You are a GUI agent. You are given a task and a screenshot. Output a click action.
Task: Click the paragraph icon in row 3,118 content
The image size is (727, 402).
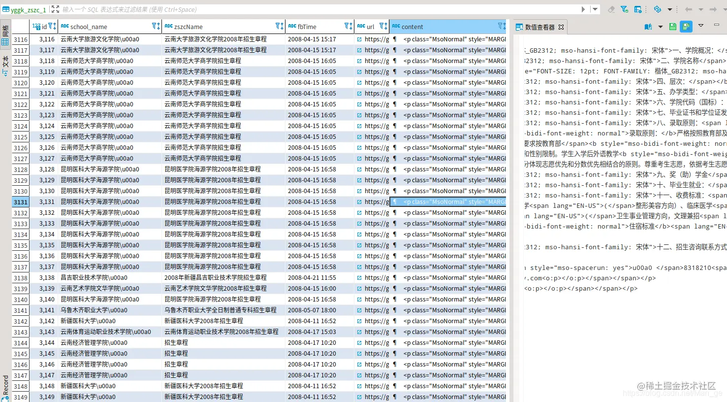coord(395,61)
